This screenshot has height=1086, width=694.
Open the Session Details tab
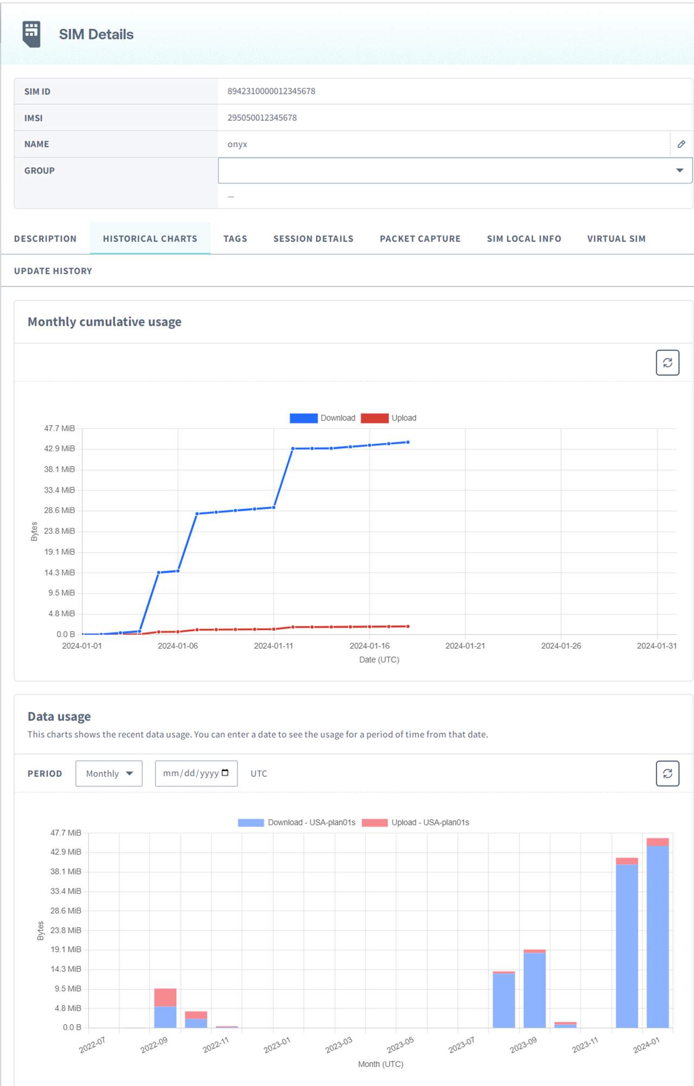click(x=313, y=239)
